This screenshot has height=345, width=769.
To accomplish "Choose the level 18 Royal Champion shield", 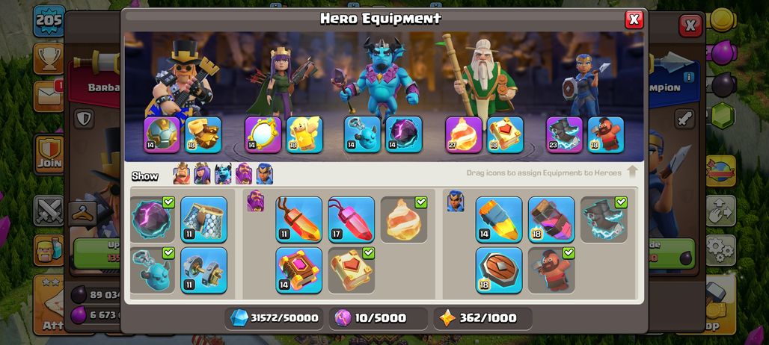I will [499, 270].
